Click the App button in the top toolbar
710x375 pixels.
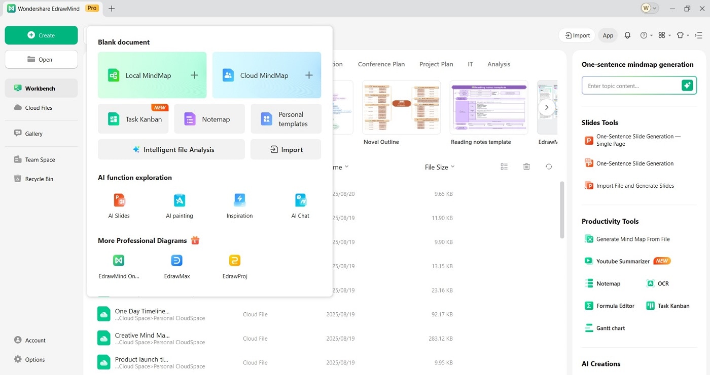coord(608,35)
